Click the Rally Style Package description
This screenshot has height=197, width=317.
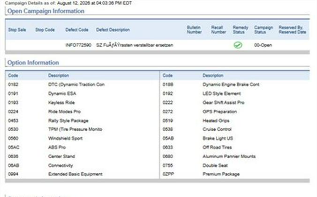pos(68,121)
